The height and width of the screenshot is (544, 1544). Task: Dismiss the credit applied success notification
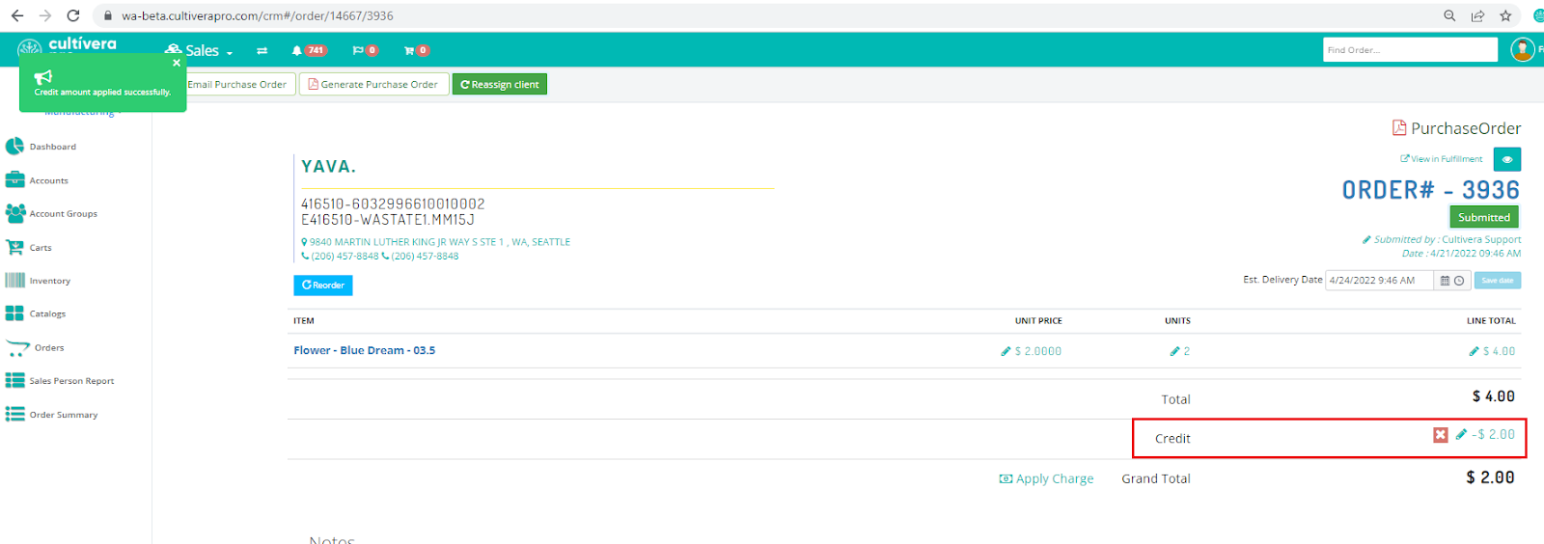tap(177, 63)
